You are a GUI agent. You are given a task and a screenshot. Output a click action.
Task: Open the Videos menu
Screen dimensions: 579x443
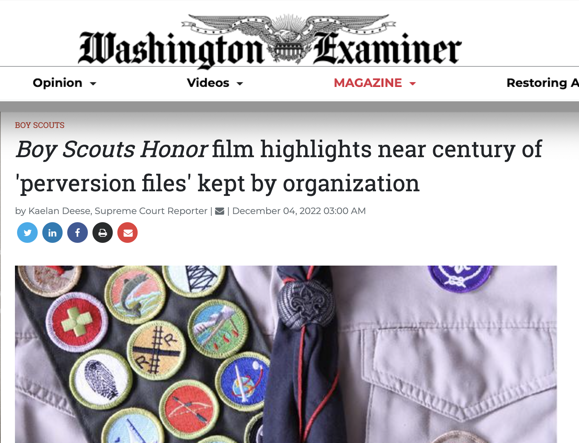point(208,83)
